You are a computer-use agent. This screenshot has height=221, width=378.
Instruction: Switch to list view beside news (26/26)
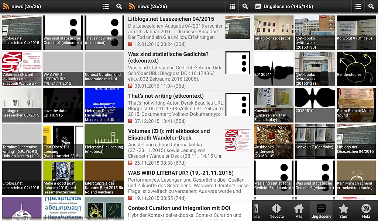[x=106, y=6]
